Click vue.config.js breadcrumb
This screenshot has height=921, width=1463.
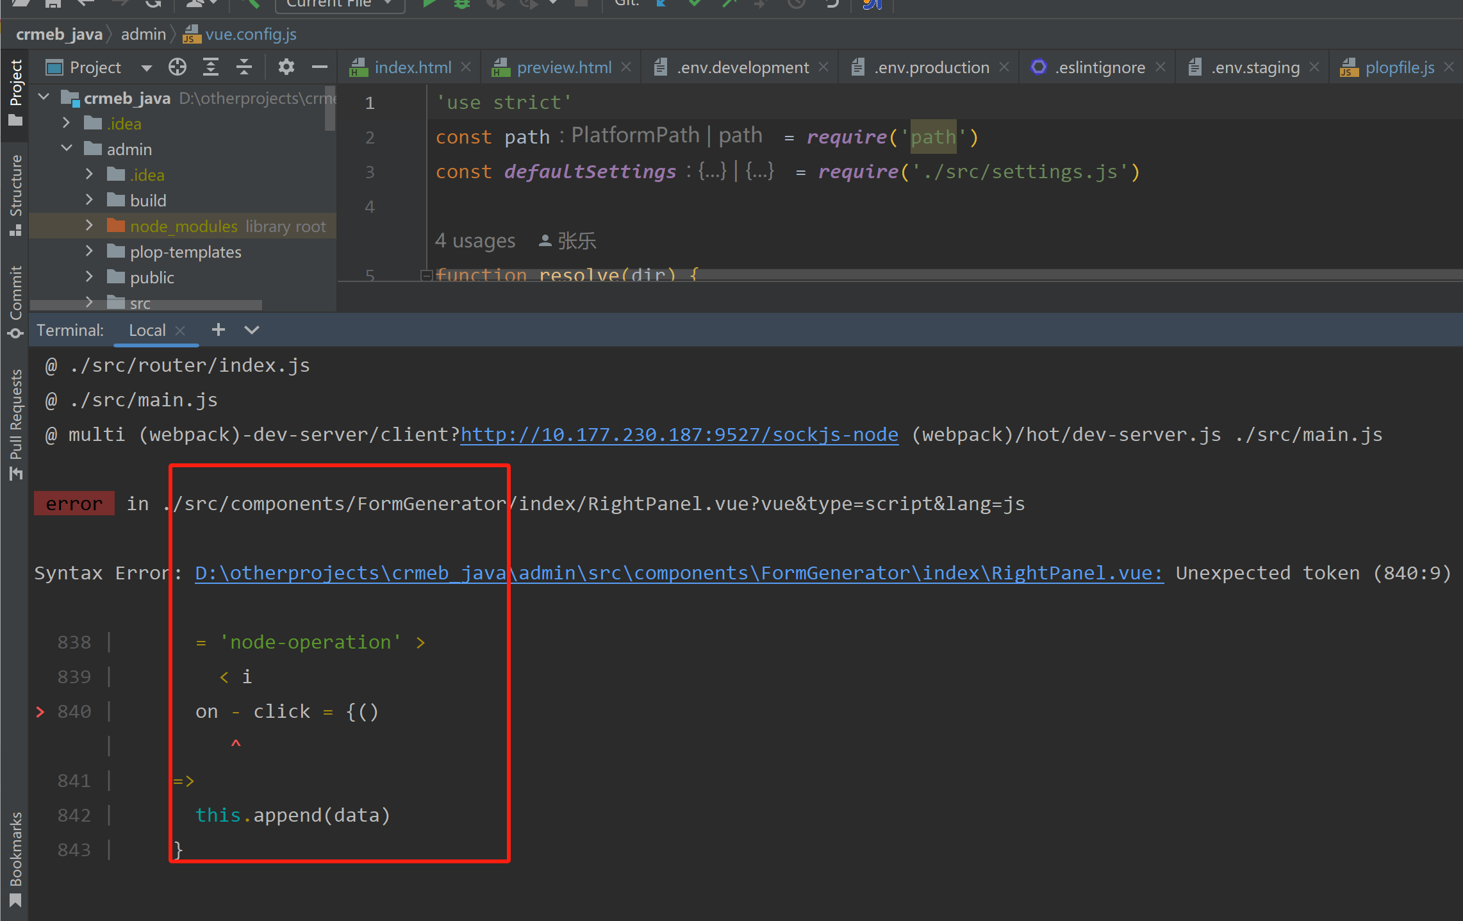[x=240, y=34]
